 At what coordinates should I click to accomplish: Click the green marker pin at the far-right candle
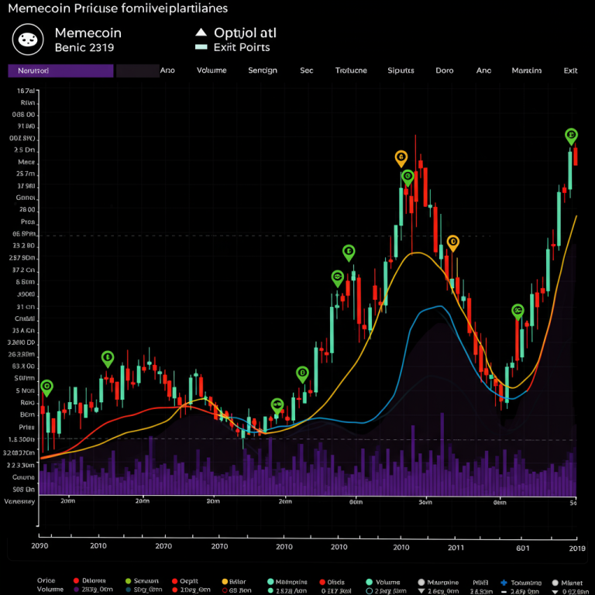(x=571, y=136)
